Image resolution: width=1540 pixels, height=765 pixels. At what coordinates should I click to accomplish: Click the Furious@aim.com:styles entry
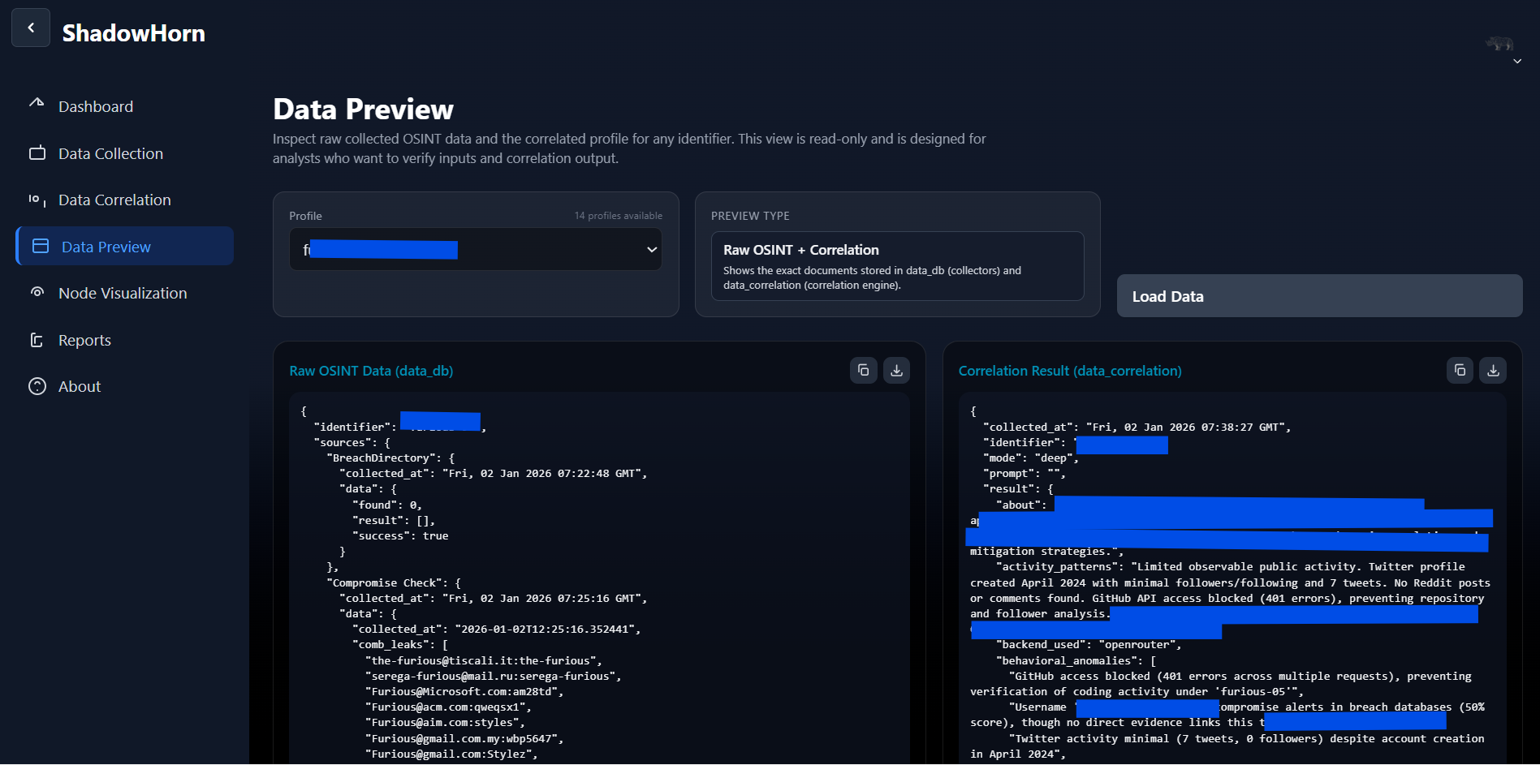[x=444, y=723]
